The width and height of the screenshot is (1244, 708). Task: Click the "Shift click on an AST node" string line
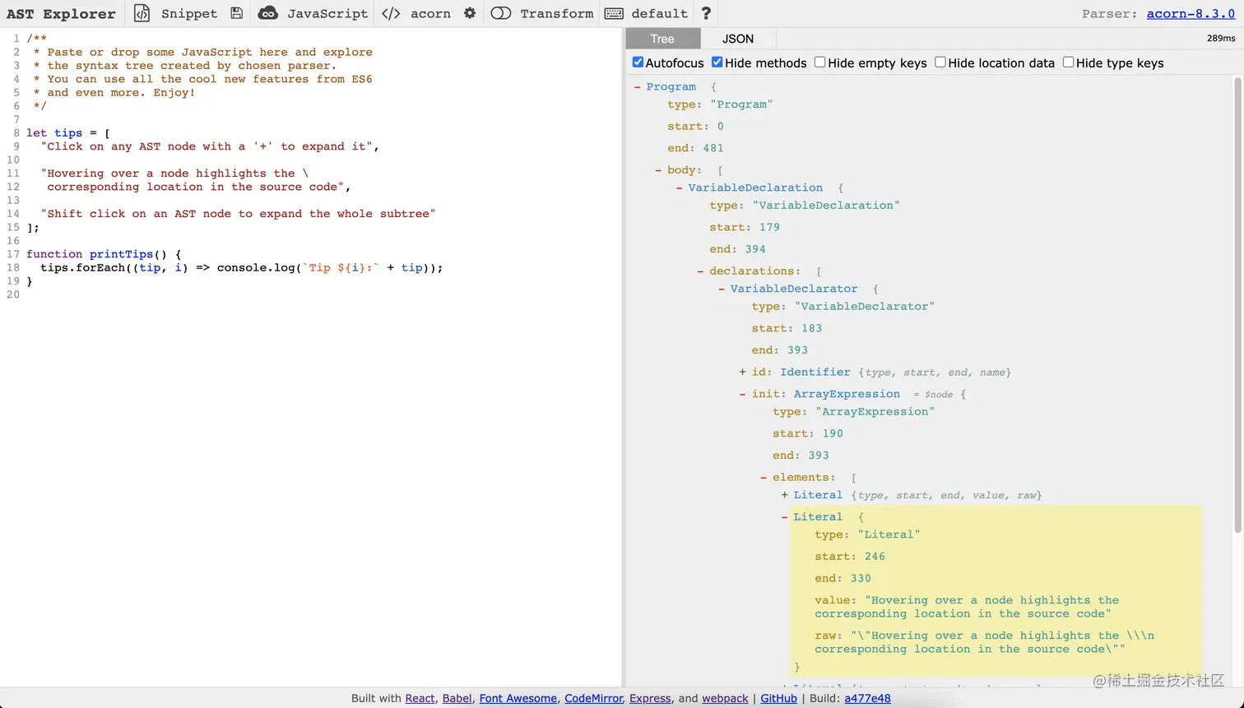pyautogui.click(x=238, y=214)
